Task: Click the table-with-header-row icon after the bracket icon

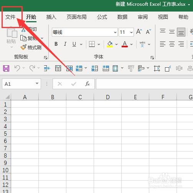Action: click(58, 68)
